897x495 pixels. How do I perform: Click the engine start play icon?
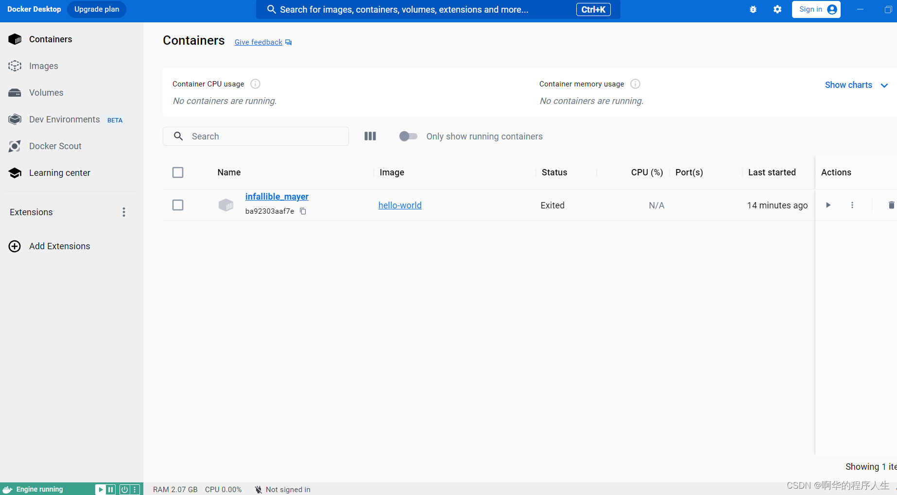(100, 490)
